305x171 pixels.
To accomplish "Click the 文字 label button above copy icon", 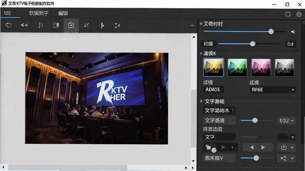I will point(219,137).
